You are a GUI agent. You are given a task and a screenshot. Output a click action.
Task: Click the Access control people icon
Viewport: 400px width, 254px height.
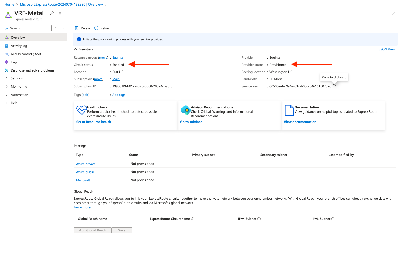[7, 54]
